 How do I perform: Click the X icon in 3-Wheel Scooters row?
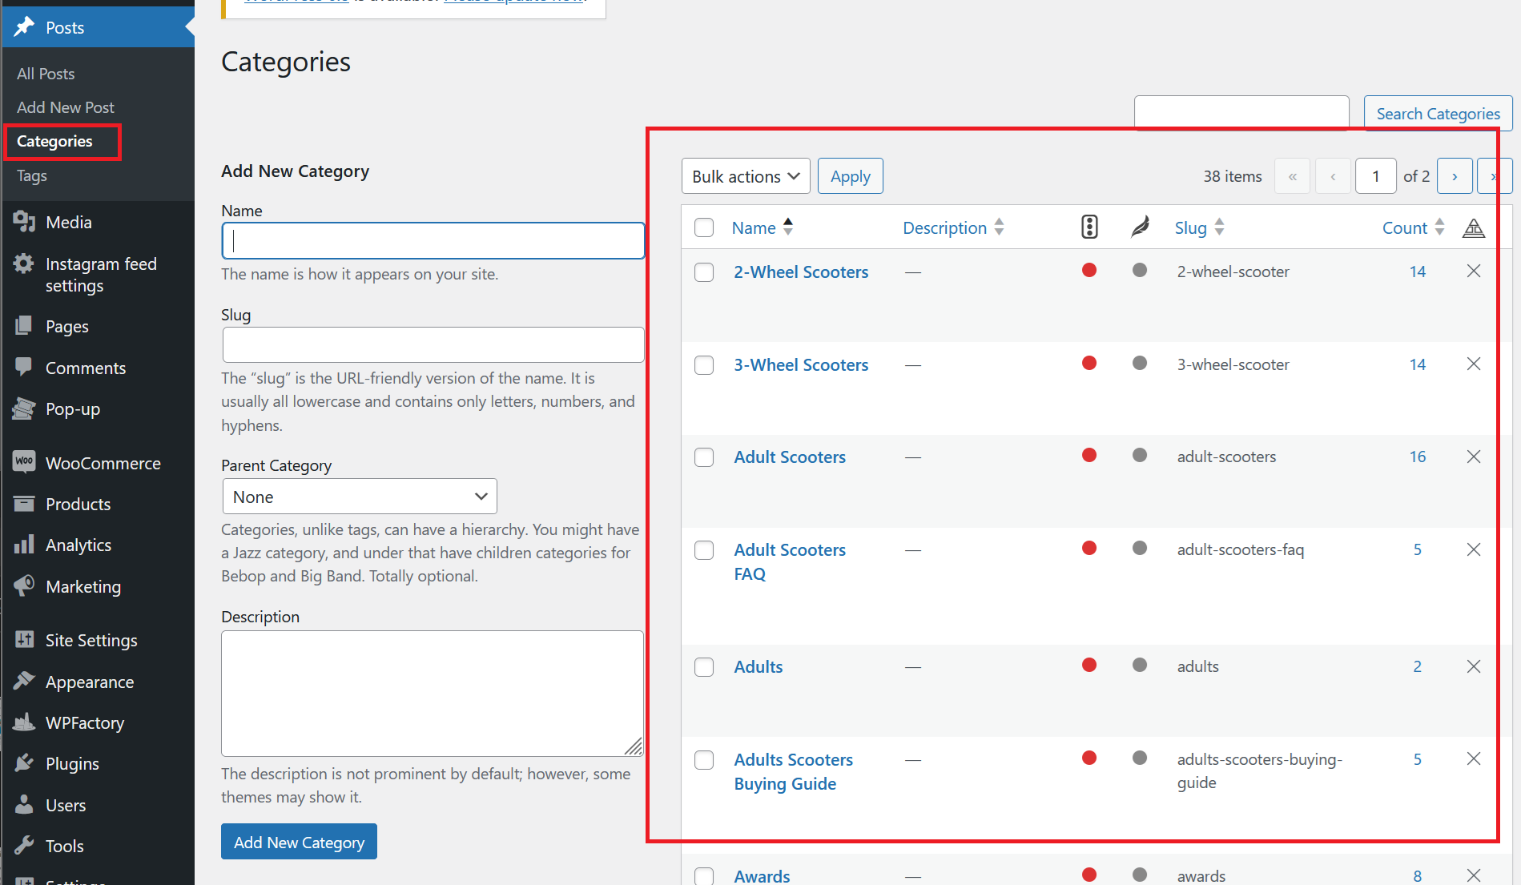1474,364
